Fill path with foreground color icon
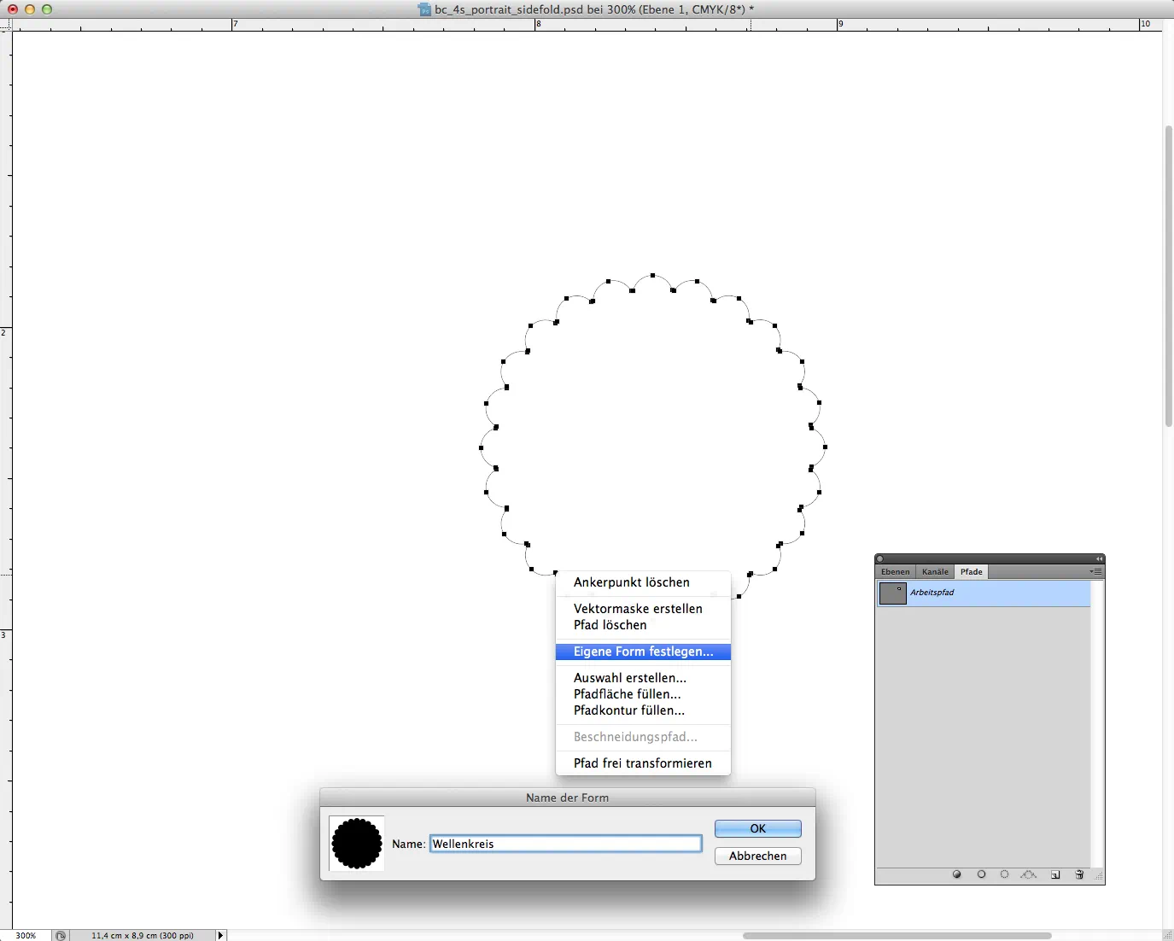The height and width of the screenshot is (941, 1174). pyautogui.click(x=957, y=874)
